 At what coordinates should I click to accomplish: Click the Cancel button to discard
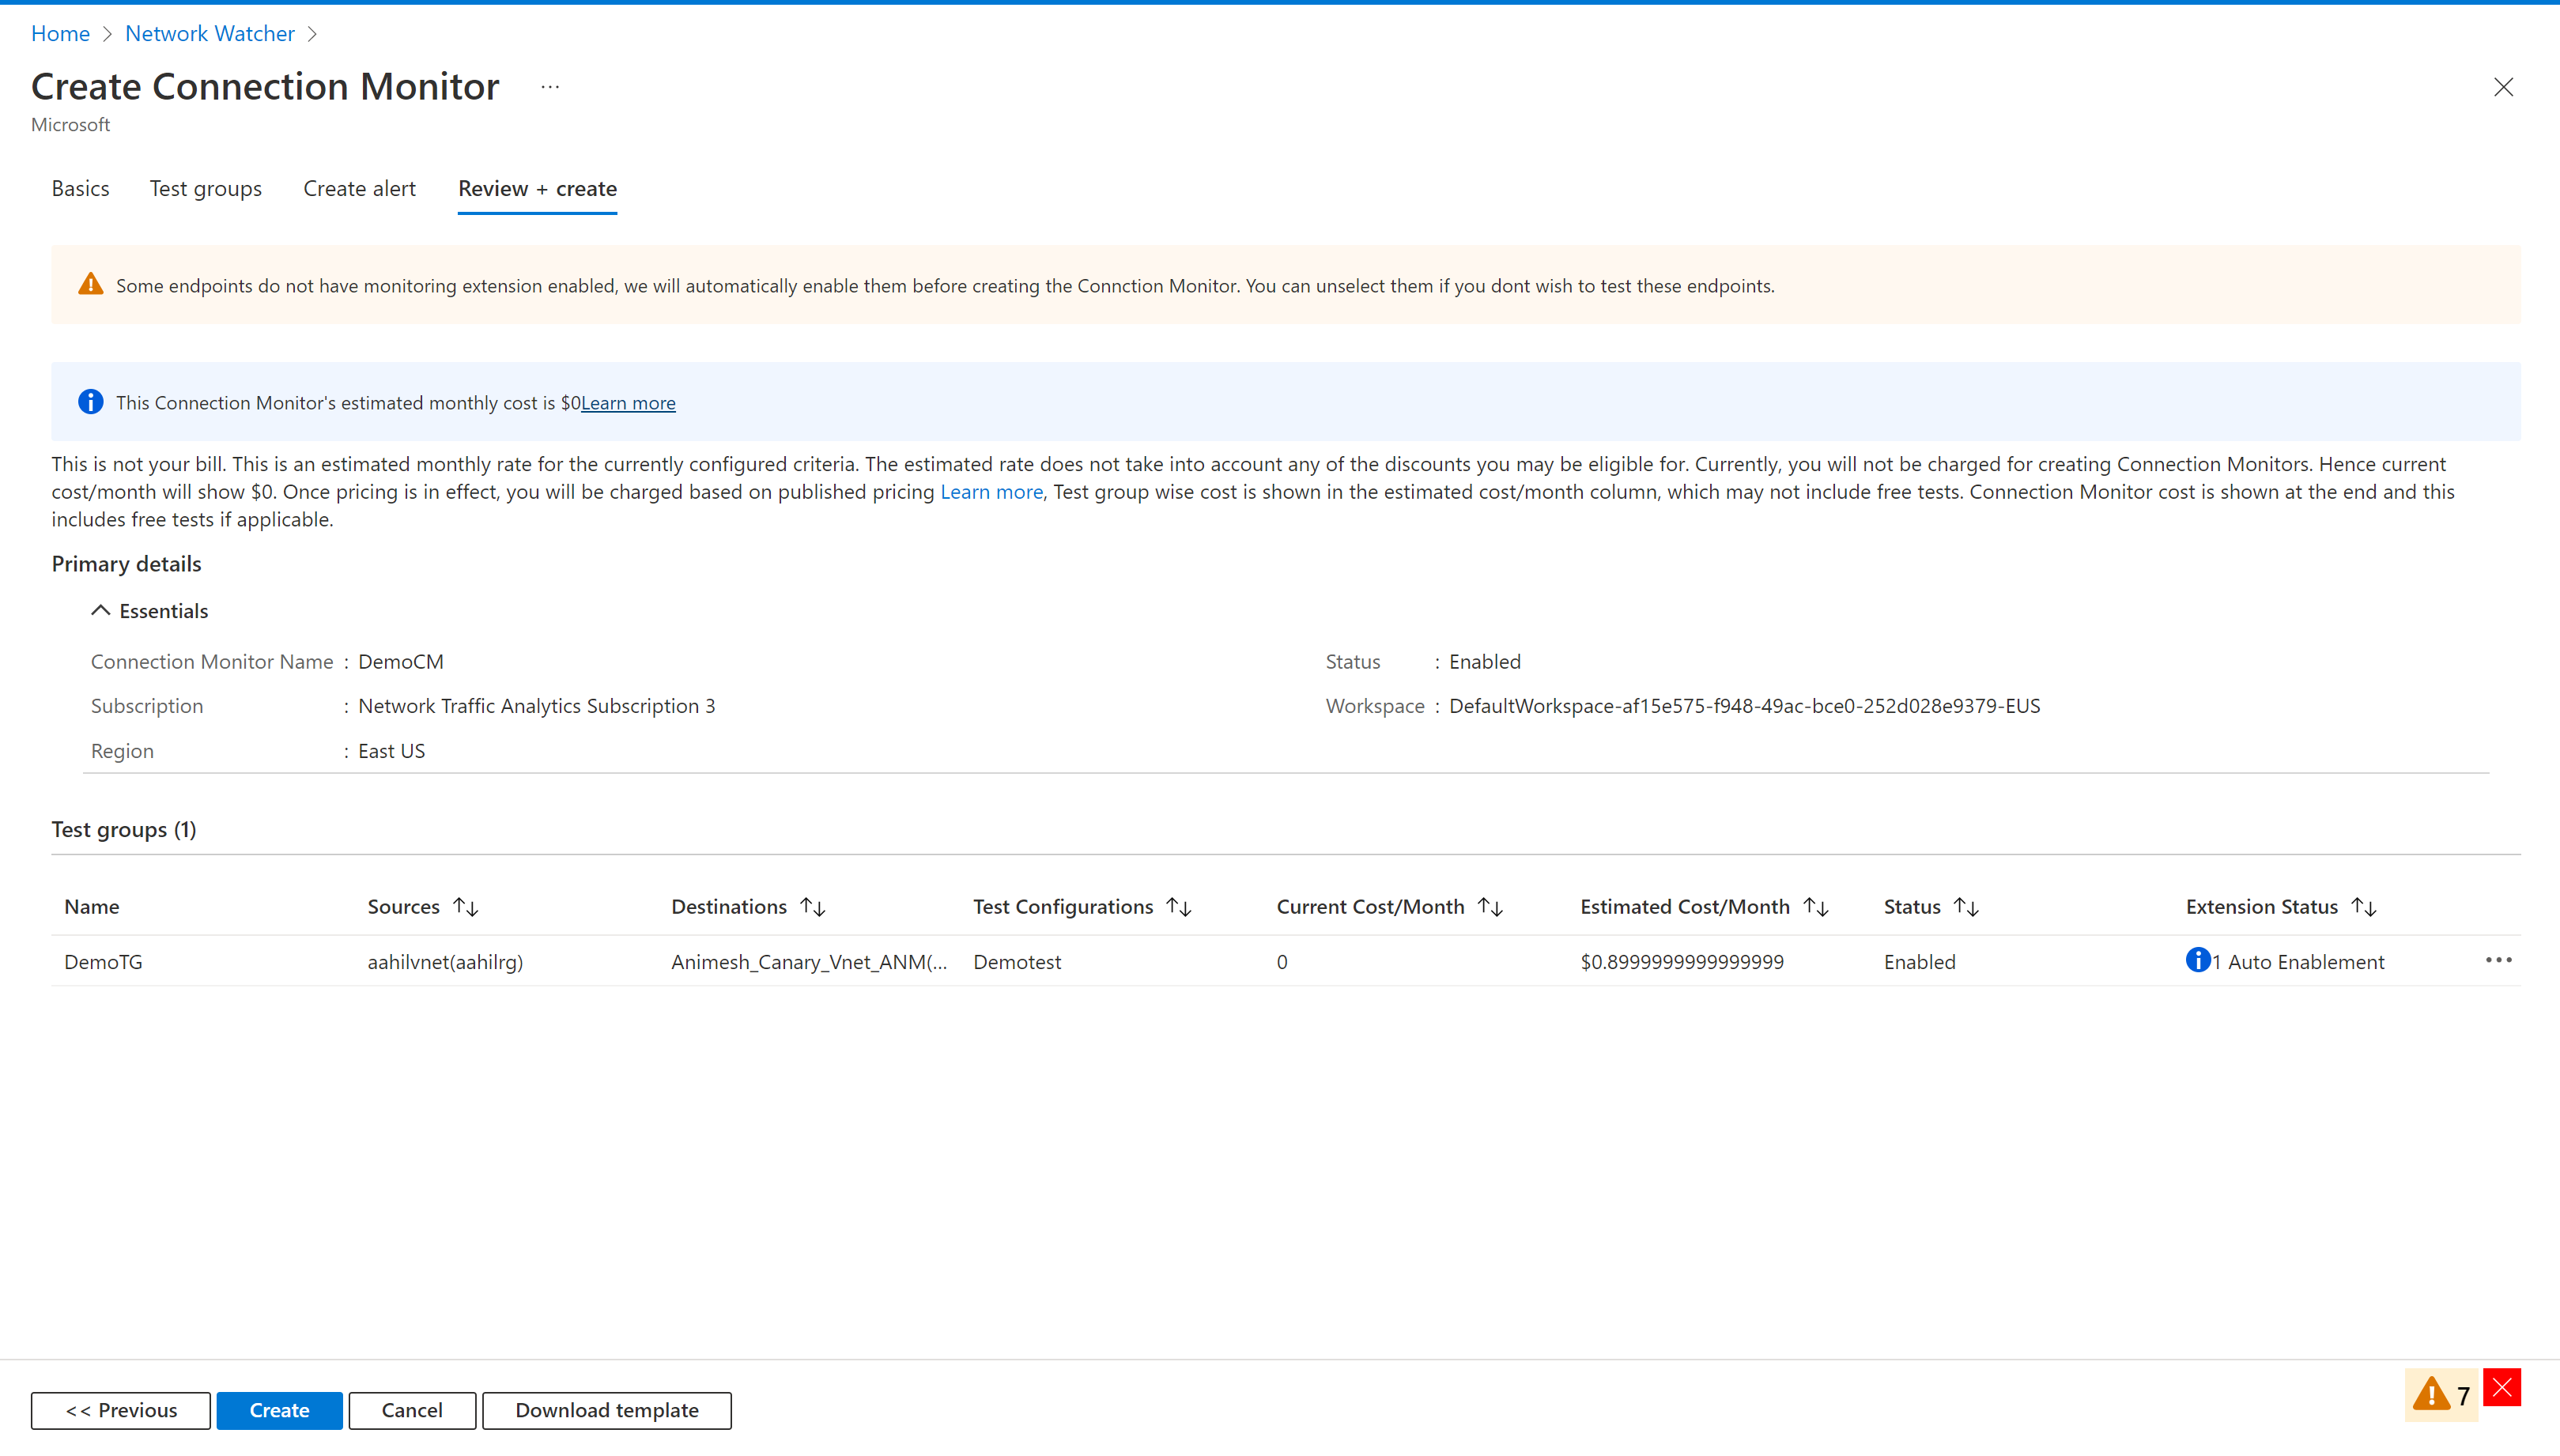click(410, 1409)
